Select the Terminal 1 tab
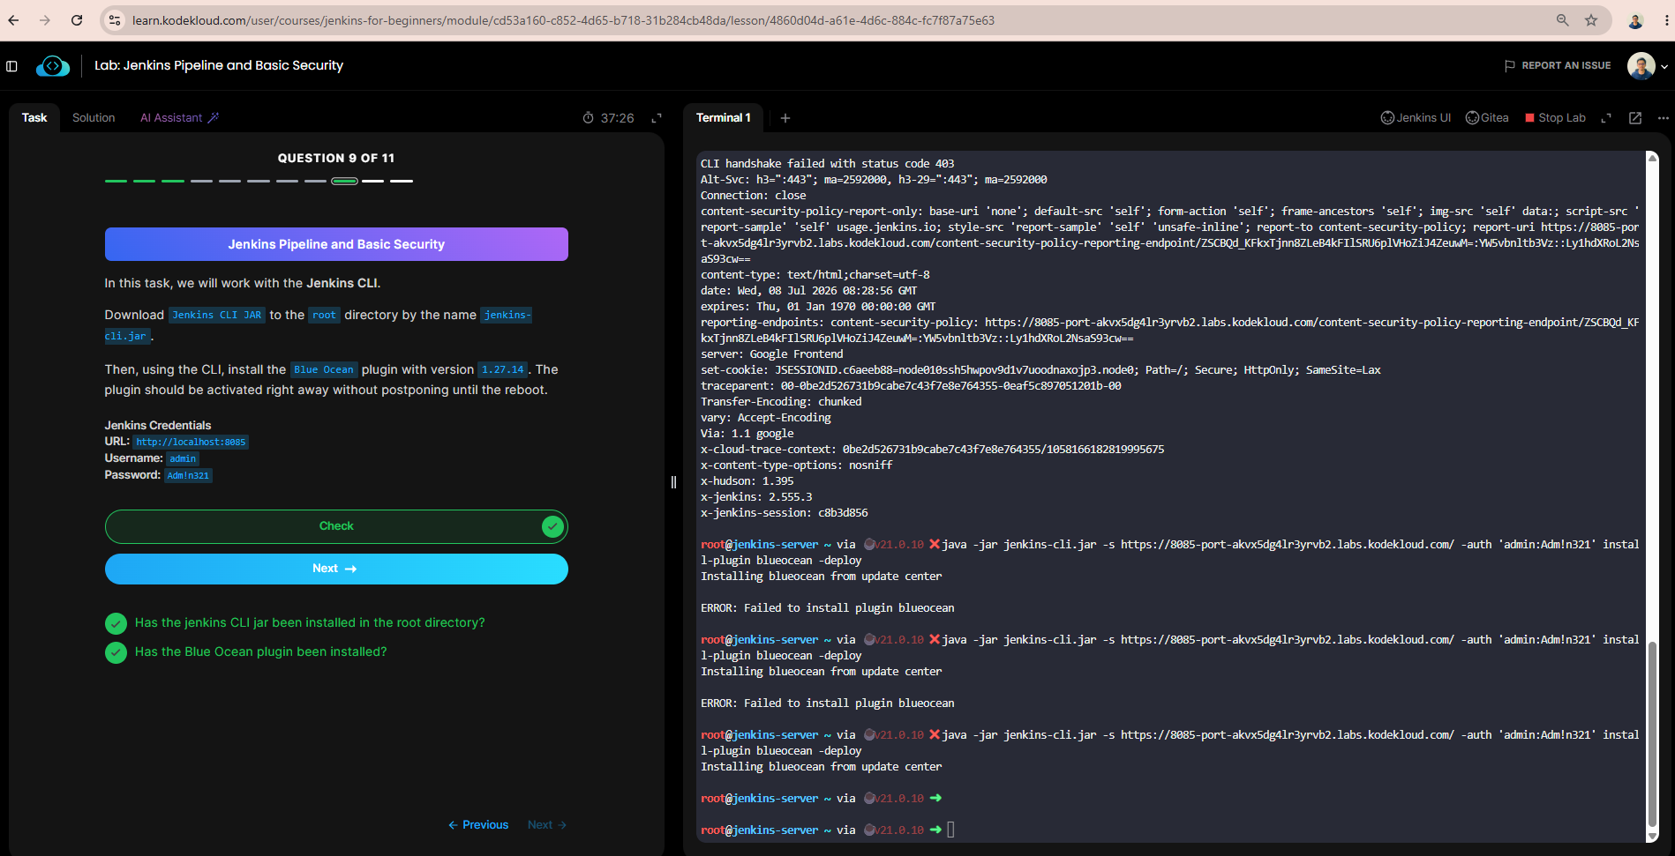The height and width of the screenshot is (856, 1675). (x=724, y=118)
